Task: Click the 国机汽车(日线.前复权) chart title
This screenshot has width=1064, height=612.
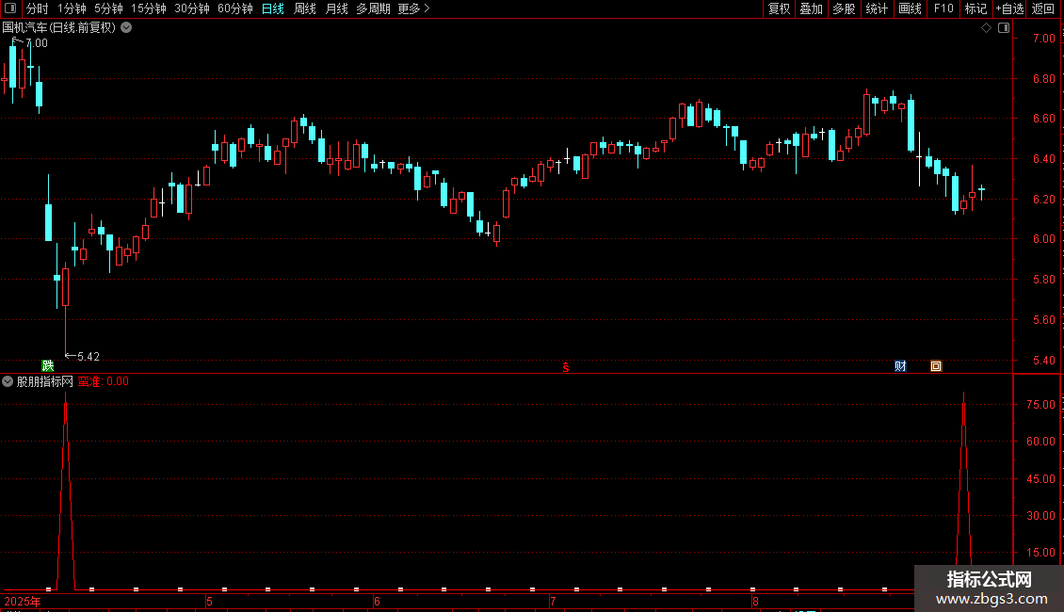Action: click(59, 28)
